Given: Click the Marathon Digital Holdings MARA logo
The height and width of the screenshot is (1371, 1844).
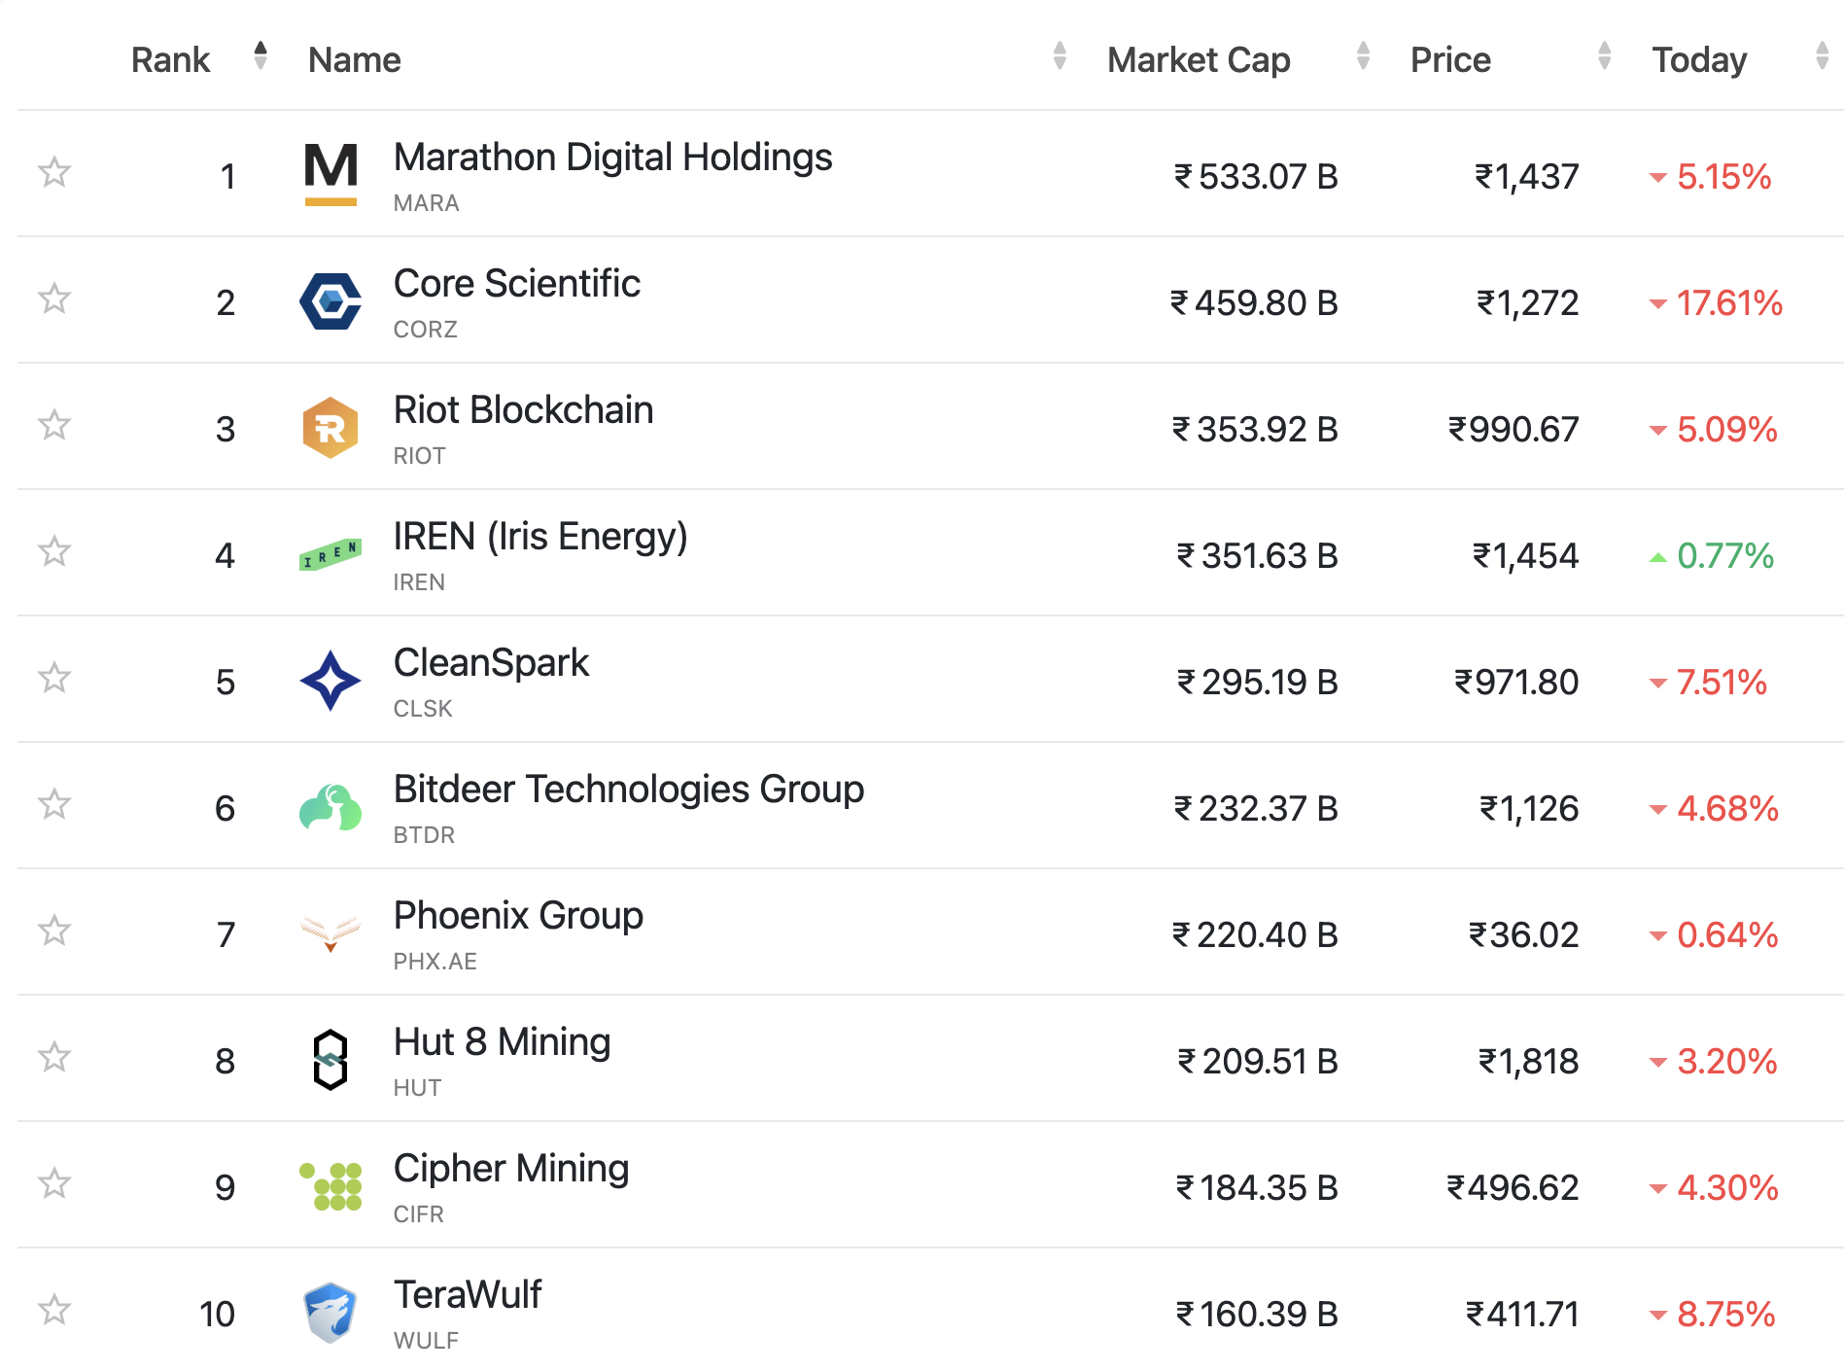Looking at the screenshot, I should pos(330,175).
